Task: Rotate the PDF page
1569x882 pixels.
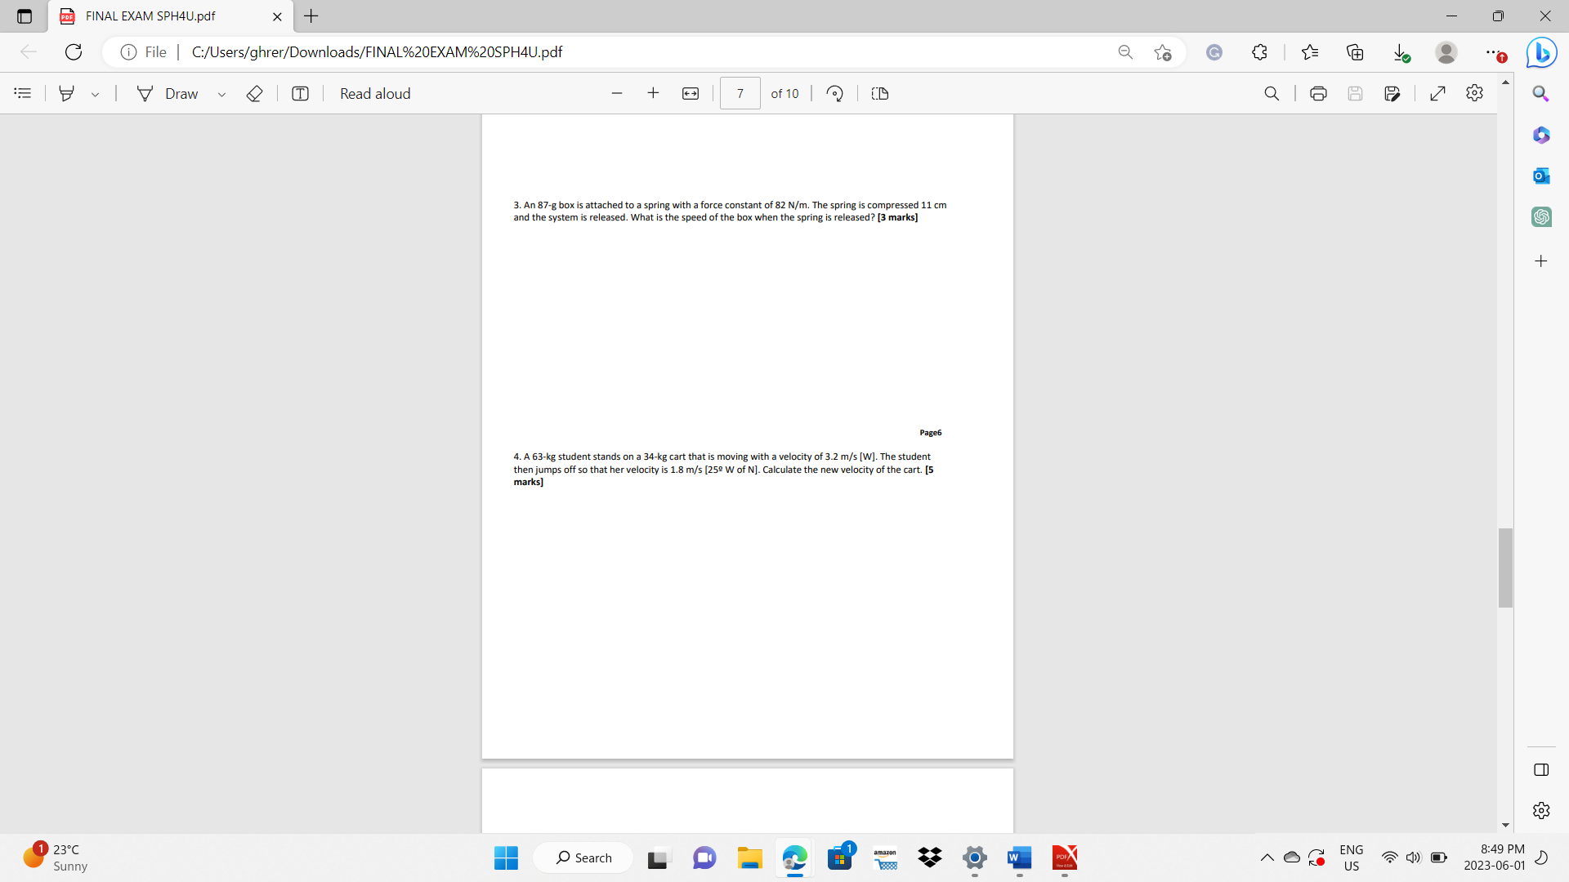Action: pyautogui.click(x=834, y=93)
